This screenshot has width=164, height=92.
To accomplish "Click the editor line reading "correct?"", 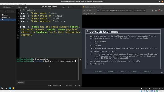I will pyautogui.click(x=27, y=35).
